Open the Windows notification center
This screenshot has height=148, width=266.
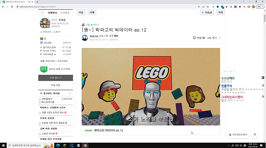261,145
